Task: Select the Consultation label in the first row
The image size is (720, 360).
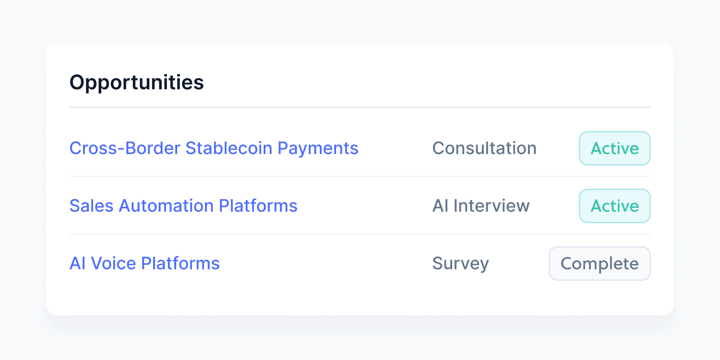Action: [484, 148]
